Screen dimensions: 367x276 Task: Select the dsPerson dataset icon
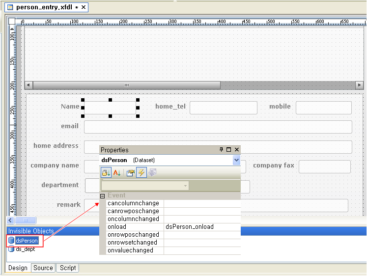(11, 240)
